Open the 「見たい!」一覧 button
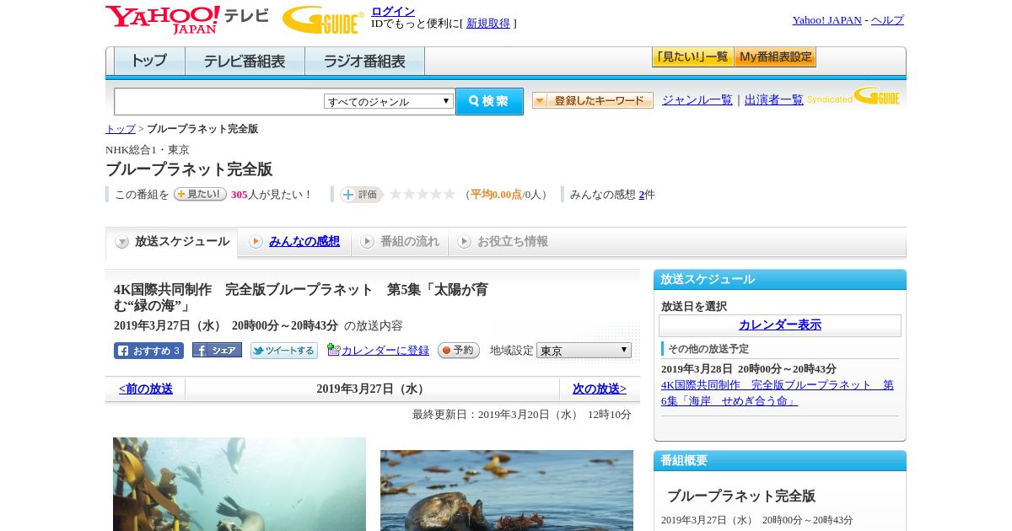This screenshot has width=1012, height=531. [x=692, y=57]
